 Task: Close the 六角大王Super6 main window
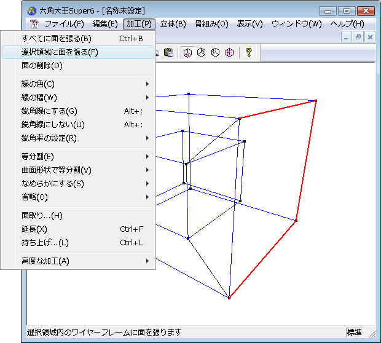[366, 11]
